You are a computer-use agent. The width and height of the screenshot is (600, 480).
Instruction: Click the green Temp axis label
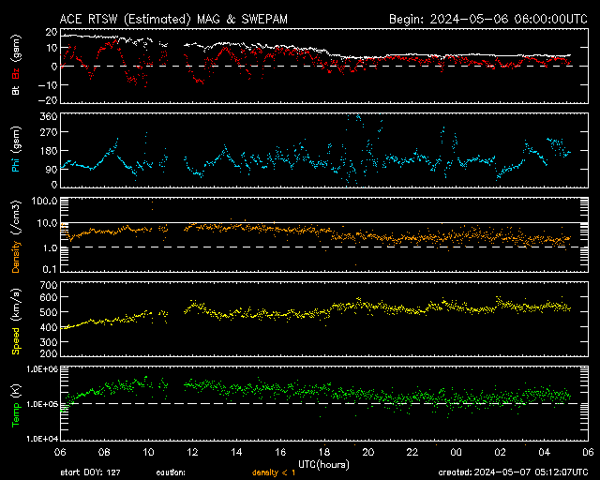(16, 414)
